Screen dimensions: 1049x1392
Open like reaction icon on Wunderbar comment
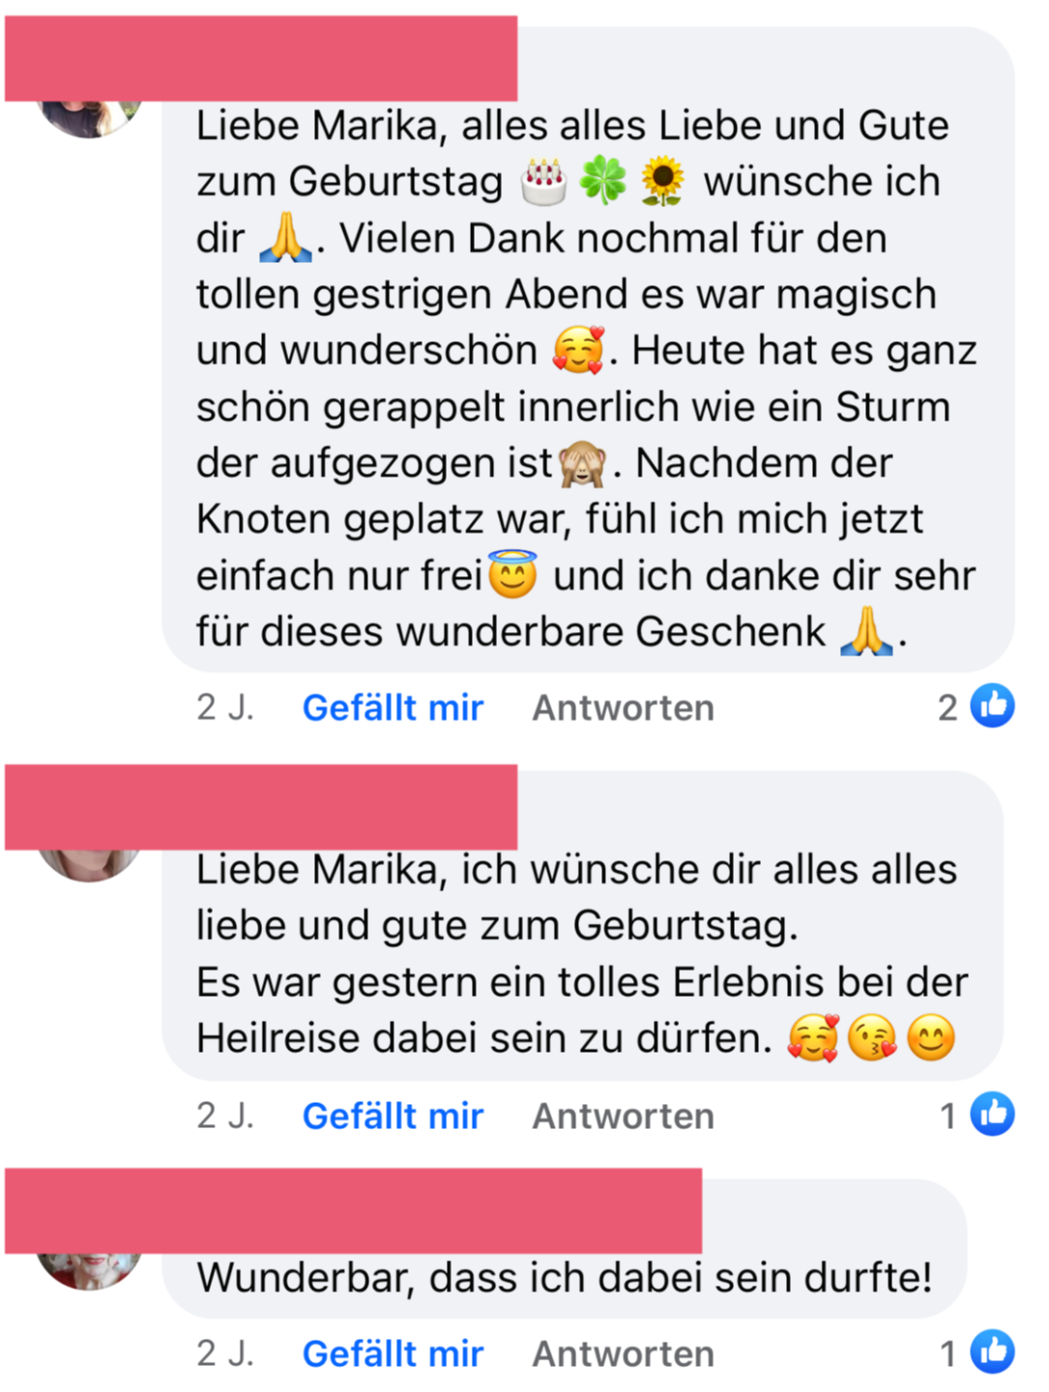point(992,1351)
